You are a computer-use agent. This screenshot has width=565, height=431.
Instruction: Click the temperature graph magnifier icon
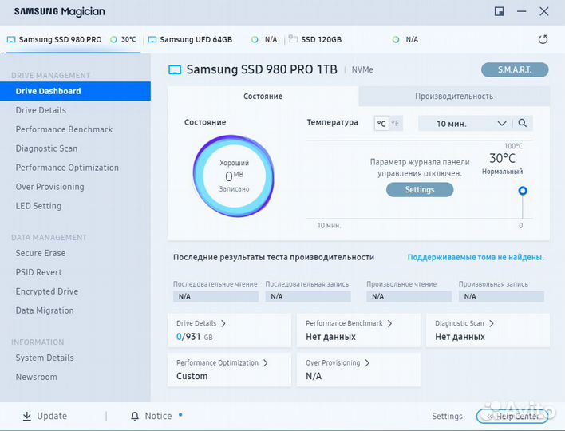click(522, 123)
